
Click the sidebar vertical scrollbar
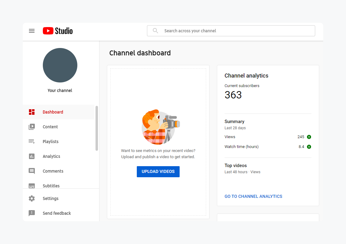pos(97,128)
